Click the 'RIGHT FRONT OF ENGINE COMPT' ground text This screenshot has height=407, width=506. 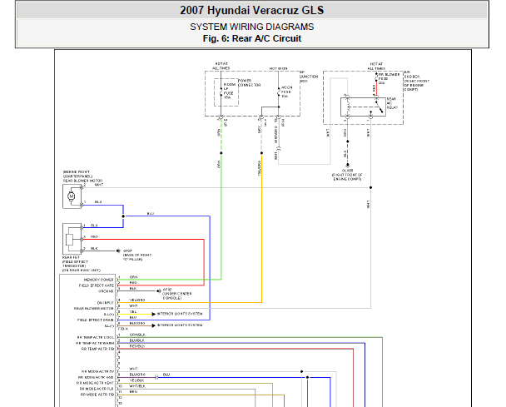tap(347, 177)
